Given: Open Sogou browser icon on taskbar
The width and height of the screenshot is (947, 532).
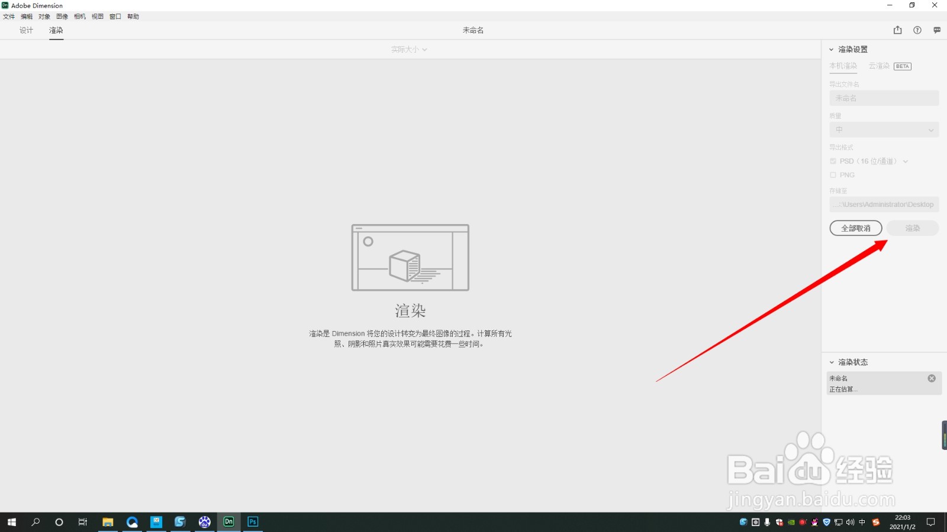Looking at the screenshot, I should click(x=181, y=522).
